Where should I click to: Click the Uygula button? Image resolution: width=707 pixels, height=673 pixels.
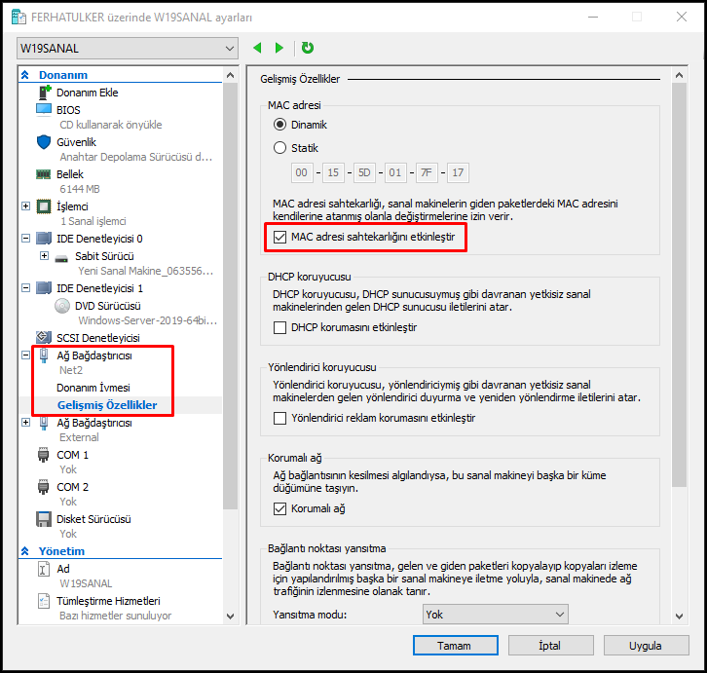pyautogui.click(x=645, y=646)
